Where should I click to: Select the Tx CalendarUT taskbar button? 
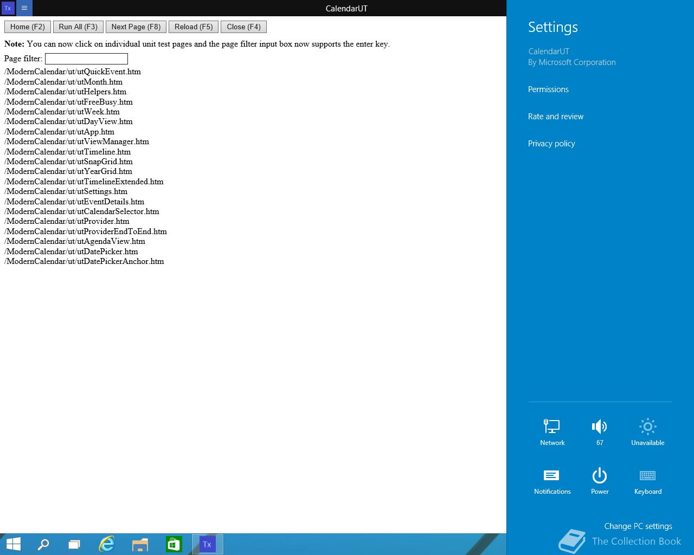click(x=207, y=544)
